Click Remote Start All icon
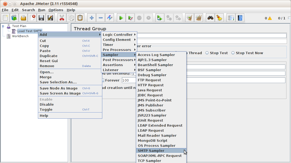The width and height of the screenshot is (291, 163). pyautogui.click(x=160, y=18)
